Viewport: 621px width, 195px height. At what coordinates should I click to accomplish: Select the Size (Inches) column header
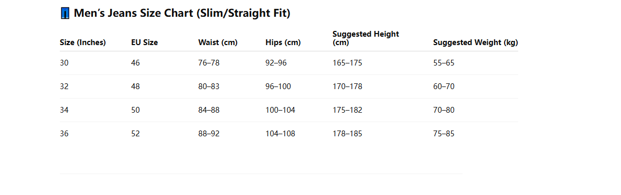click(x=83, y=42)
